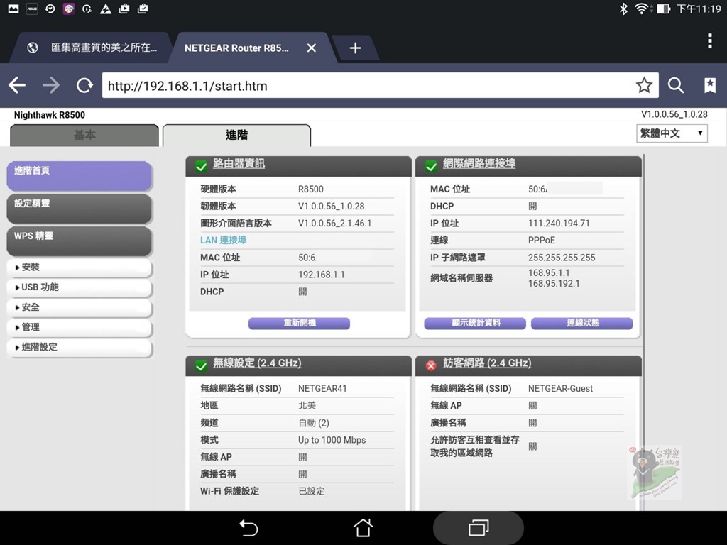Click the Nighthawk R8500 title

[x=50, y=115]
